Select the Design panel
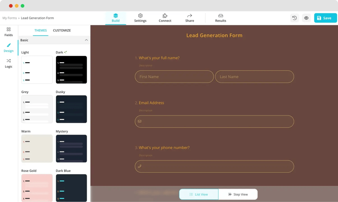Screen dimensions: 338x202 [x=8, y=48]
